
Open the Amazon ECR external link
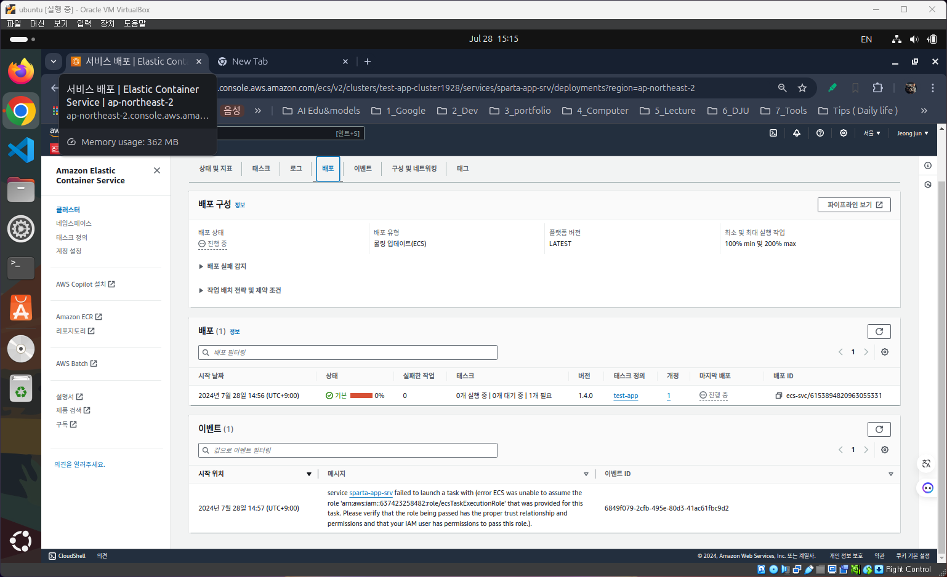pyautogui.click(x=79, y=317)
